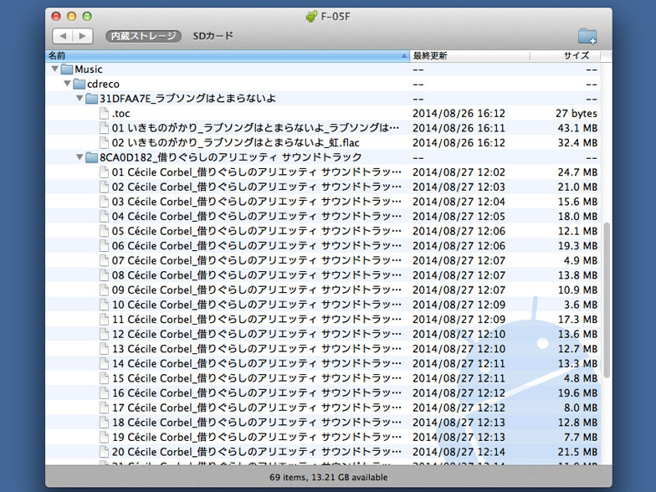Click date 2014/08/26 16:11 cell
This screenshot has width=656, height=492.
pyautogui.click(x=459, y=128)
